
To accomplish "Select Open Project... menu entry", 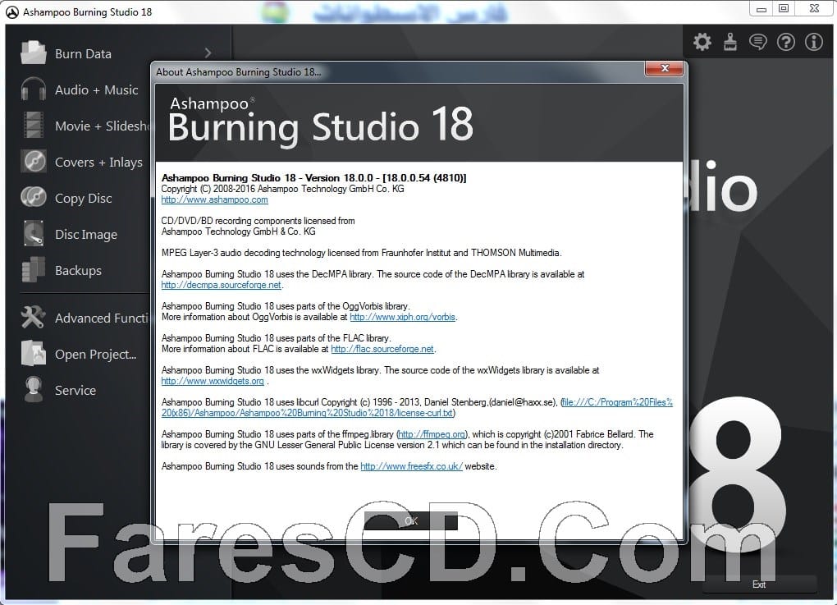I will pyautogui.click(x=95, y=355).
